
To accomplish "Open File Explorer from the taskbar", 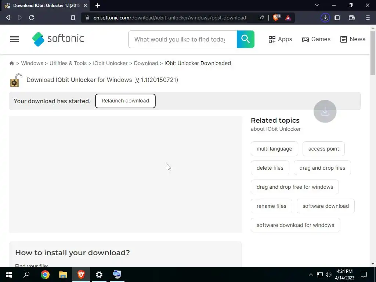I will tap(63, 275).
